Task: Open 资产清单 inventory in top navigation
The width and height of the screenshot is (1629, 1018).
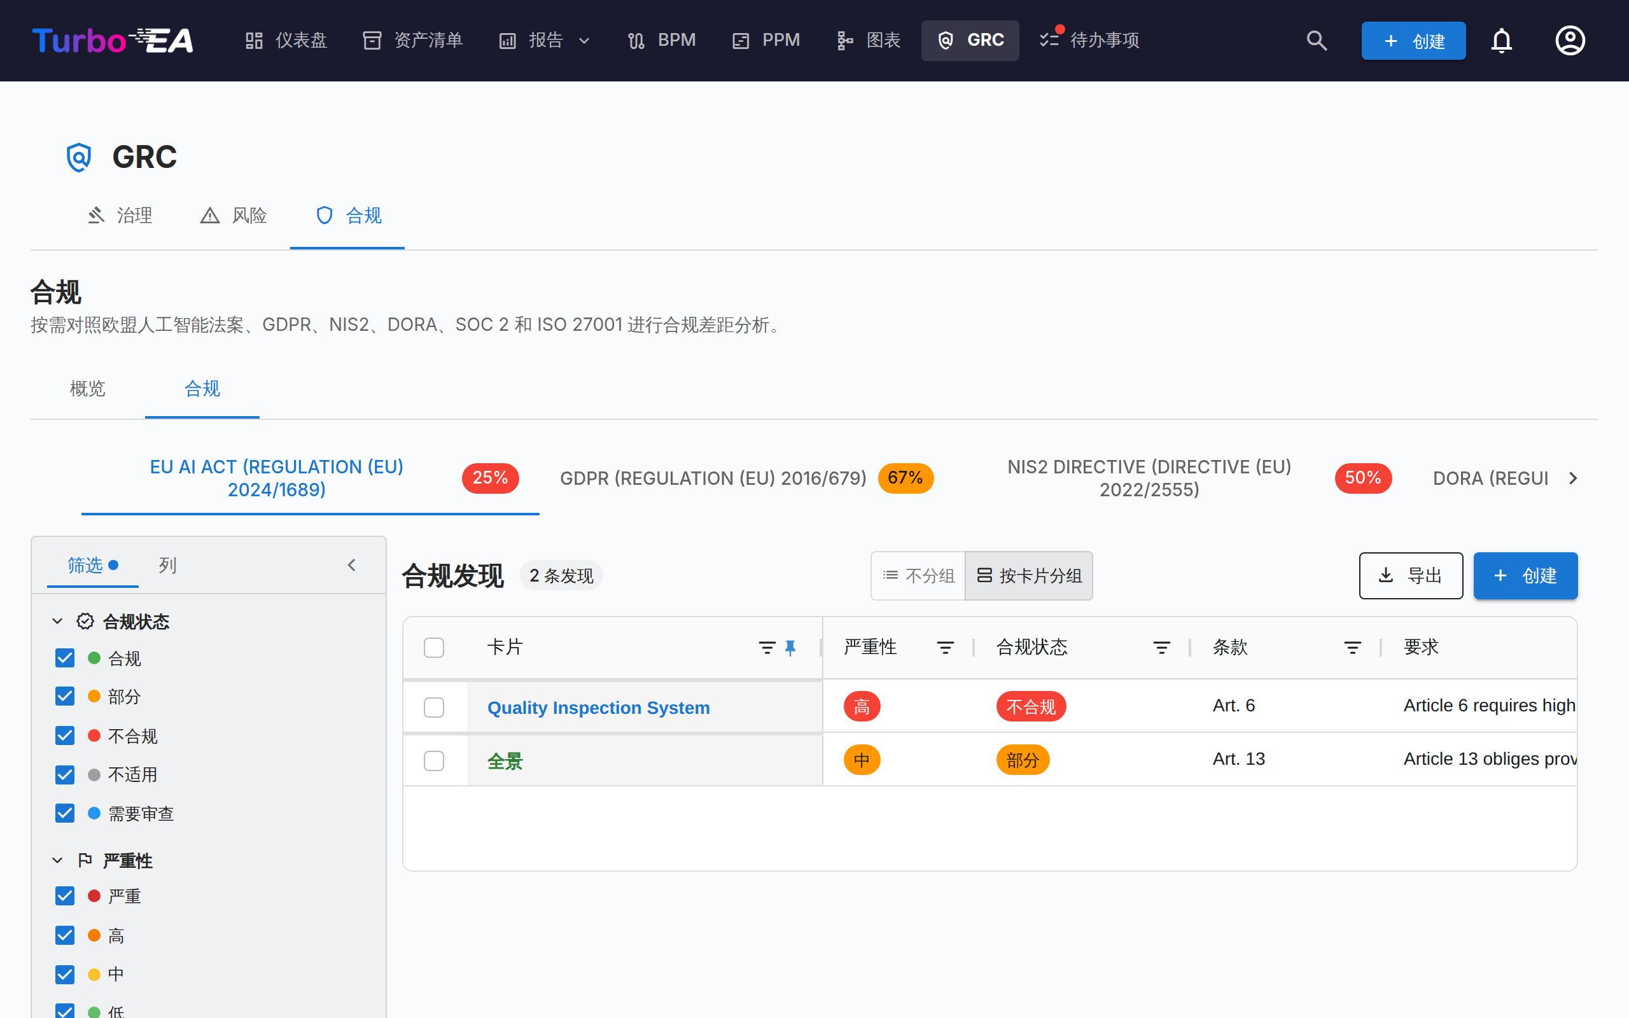Action: 412,40
